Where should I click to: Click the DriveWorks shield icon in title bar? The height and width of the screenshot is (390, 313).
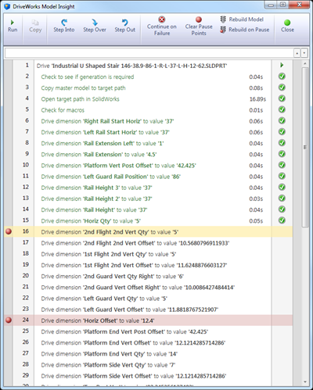click(x=7, y=6)
